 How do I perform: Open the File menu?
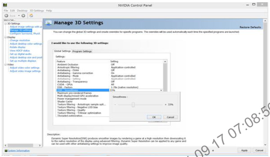click(x=6, y=11)
